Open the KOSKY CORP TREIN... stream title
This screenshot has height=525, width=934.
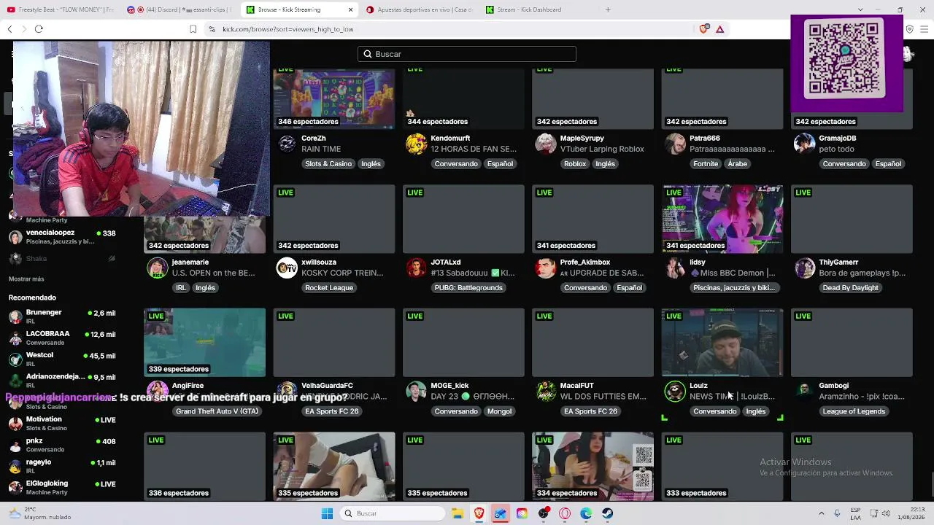[342, 273]
